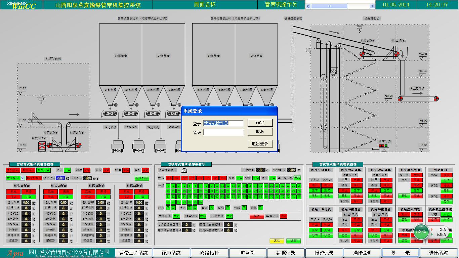Open the 就地控制 control mode dropdown
The width and height of the screenshot is (459, 258).
tap(23, 178)
